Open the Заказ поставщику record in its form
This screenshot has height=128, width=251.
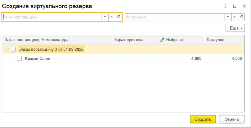[119, 17]
